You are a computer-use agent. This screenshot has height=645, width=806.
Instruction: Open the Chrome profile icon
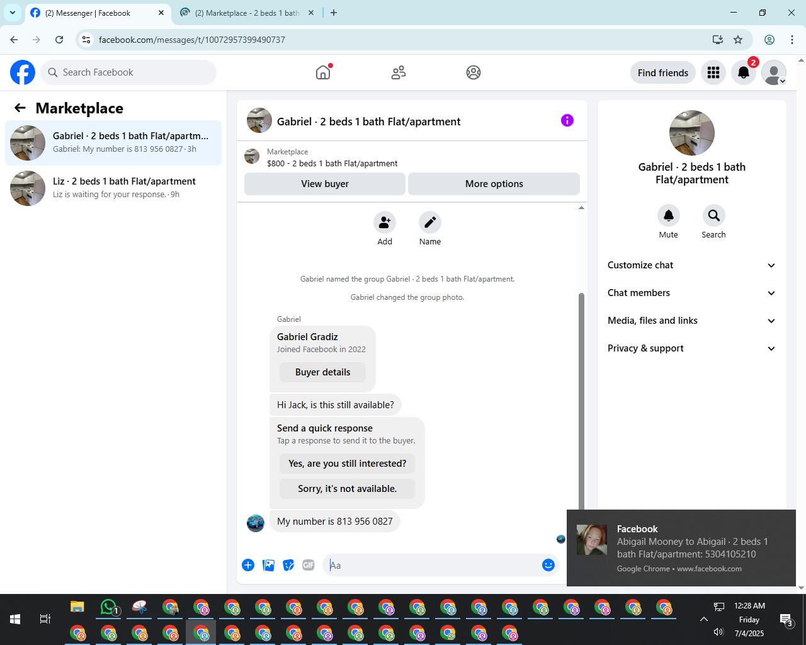tap(769, 40)
